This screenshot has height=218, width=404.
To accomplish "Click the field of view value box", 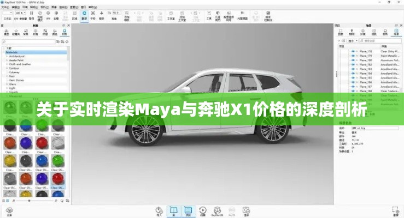I will [116, 13].
